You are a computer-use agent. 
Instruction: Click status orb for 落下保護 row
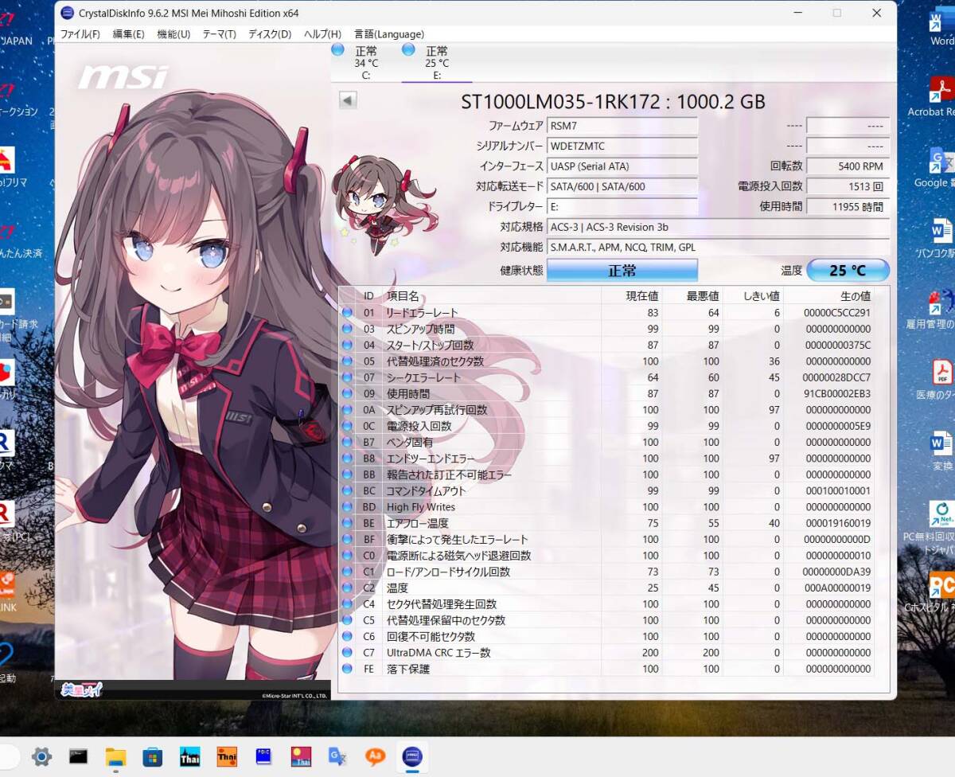pyautogui.click(x=347, y=669)
